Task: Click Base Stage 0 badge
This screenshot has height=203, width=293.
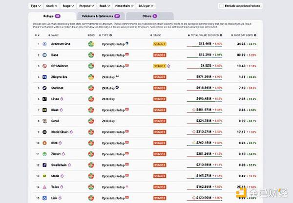Action: pyautogui.click(x=160, y=55)
